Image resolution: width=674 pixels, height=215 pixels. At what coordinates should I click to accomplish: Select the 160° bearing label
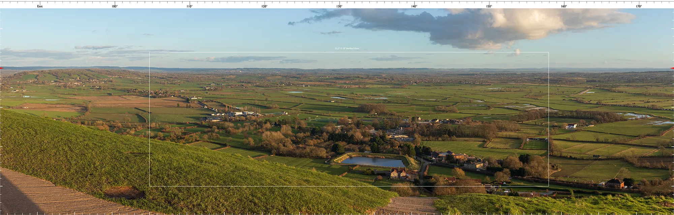[564, 6]
